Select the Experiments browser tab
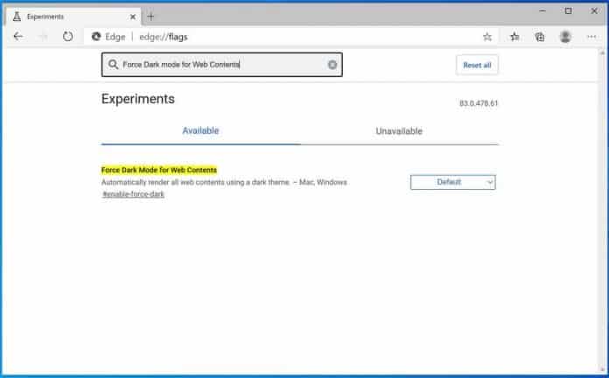 (x=73, y=17)
